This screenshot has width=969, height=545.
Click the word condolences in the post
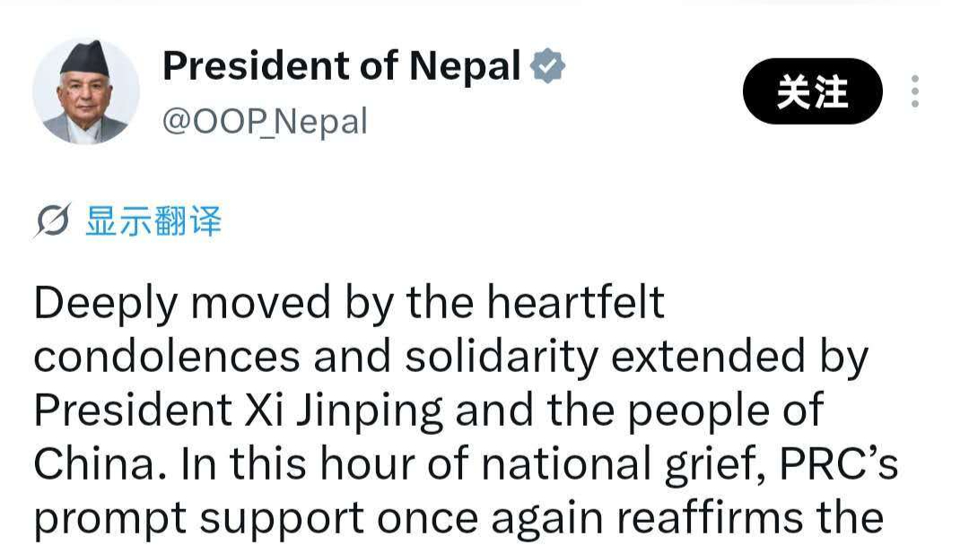coord(167,357)
